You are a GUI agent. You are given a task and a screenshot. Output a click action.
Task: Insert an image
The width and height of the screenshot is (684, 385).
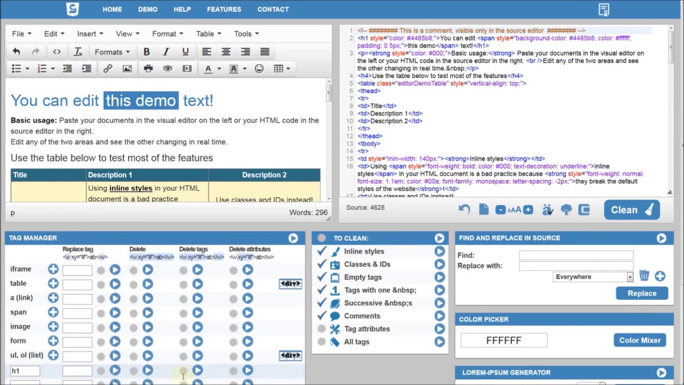click(127, 68)
